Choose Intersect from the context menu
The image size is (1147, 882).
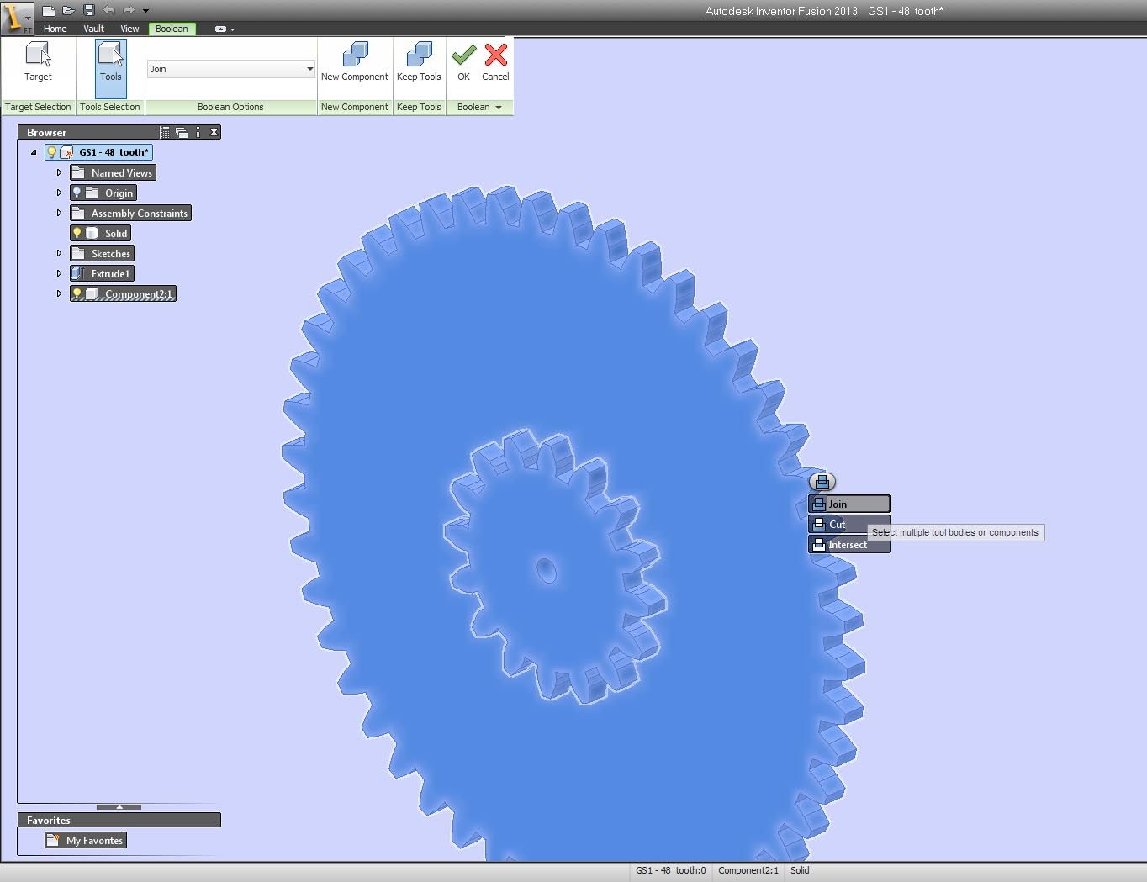point(848,544)
